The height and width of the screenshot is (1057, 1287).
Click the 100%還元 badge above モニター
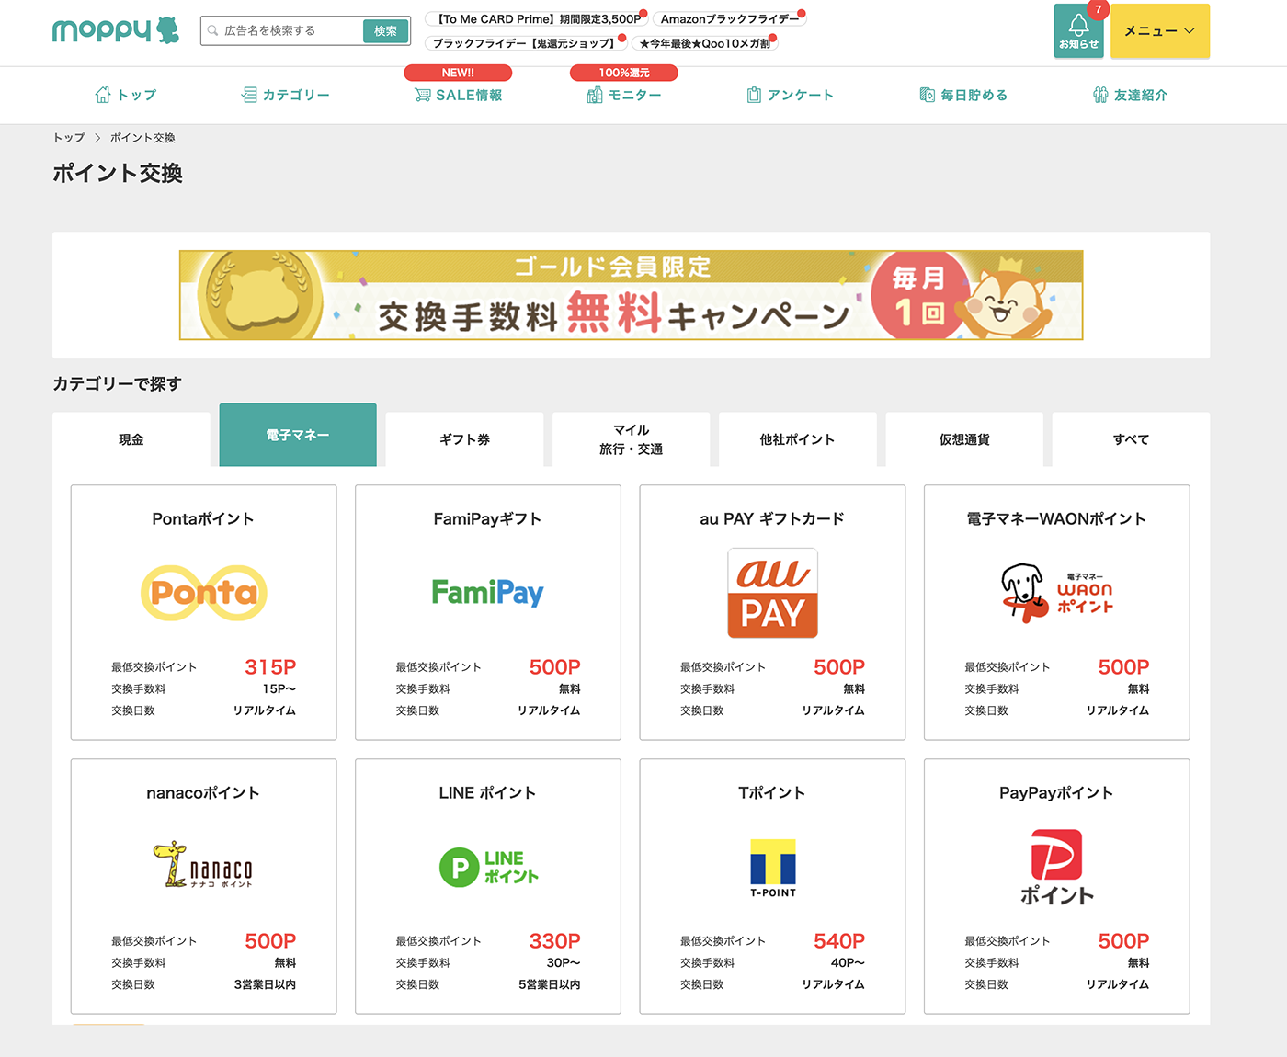coord(624,73)
